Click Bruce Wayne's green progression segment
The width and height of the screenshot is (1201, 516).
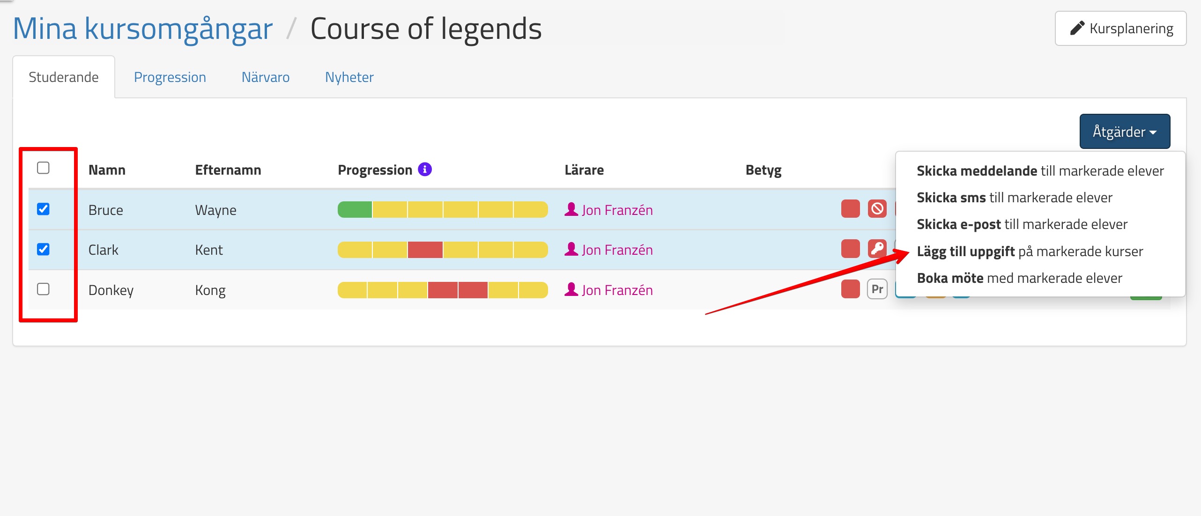pyautogui.click(x=355, y=210)
